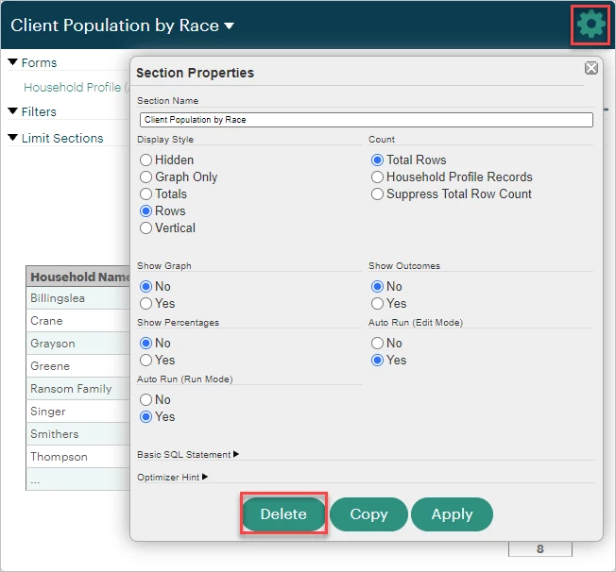
Task: Select Hidden display style
Action: click(145, 160)
